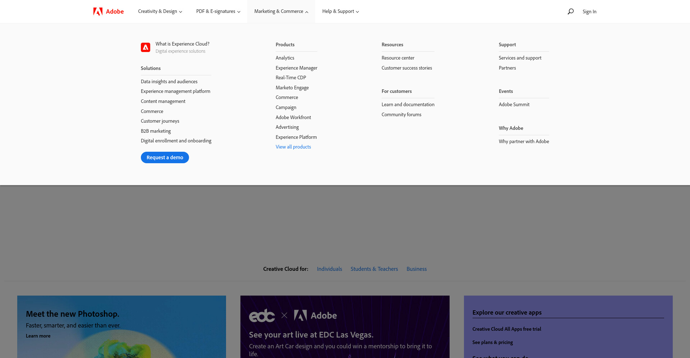Screen dimensions: 690x358
Task: Visit Community forums
Action: point(401,114)
